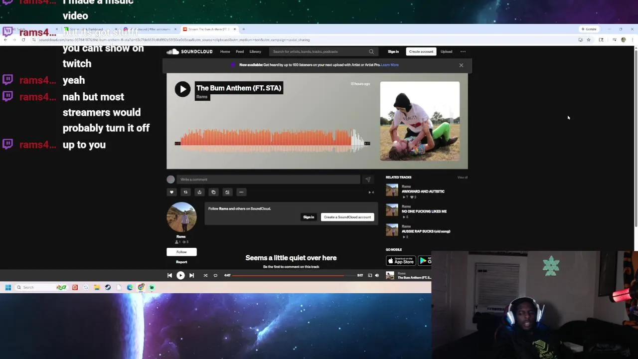
Task: Click Download on the App Store badge
Action: click(401, 261)
